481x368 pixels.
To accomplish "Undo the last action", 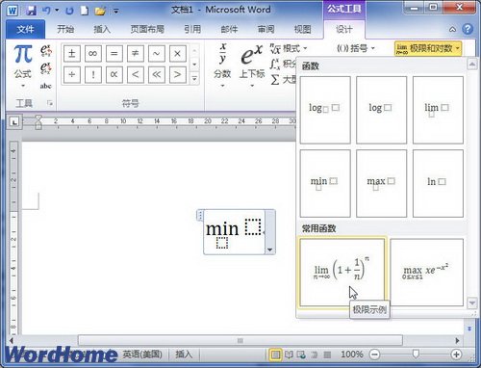I will pos(47,11).
